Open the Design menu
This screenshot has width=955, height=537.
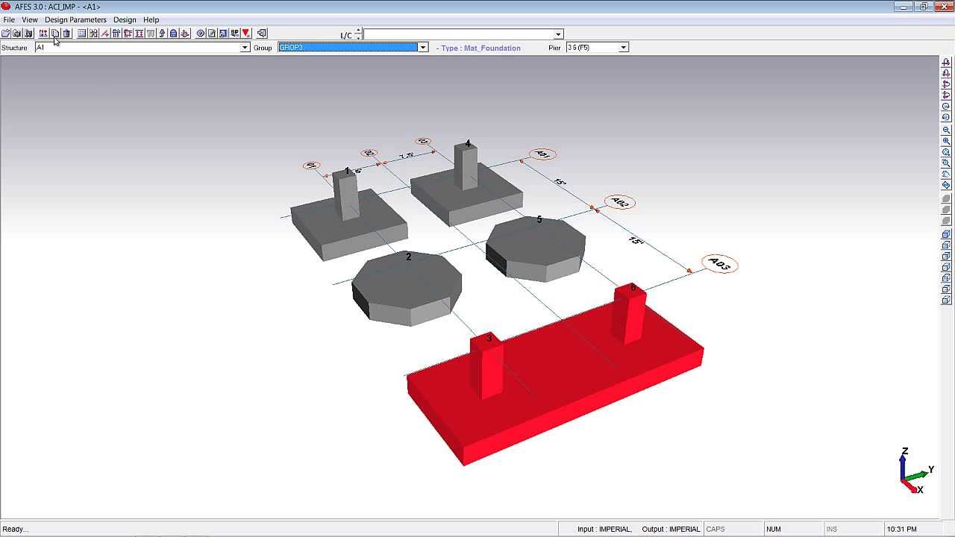pos(125,19)
